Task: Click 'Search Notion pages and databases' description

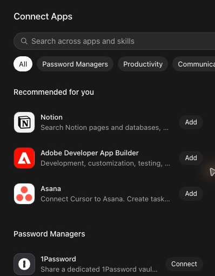Action: pyautogui.click(x=105, y=128)
